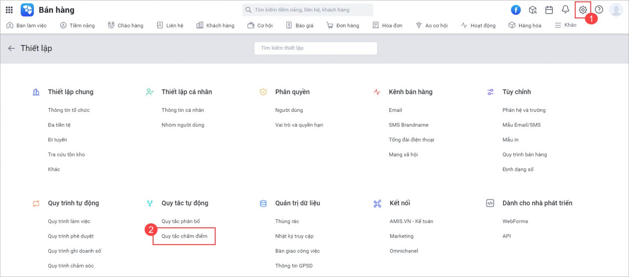Click the Kênh bán hàng pulse icon

(x=377, y=92)
